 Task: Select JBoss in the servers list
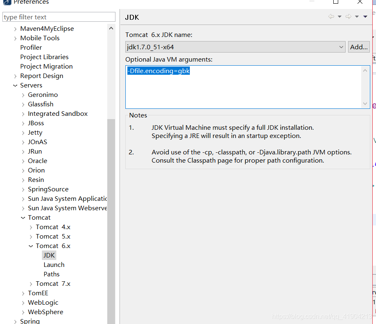pos(36,123)
